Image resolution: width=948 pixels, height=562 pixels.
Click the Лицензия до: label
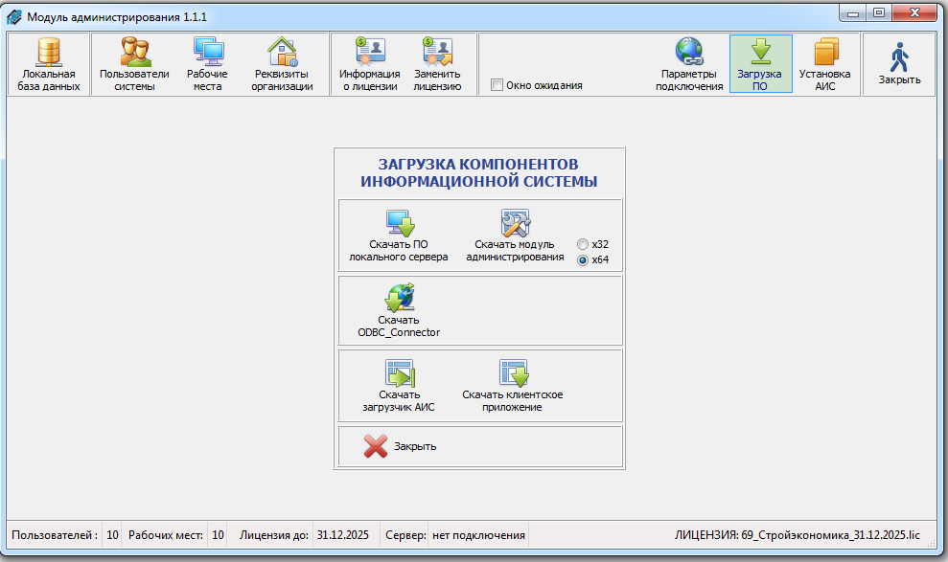pos(274,535)
